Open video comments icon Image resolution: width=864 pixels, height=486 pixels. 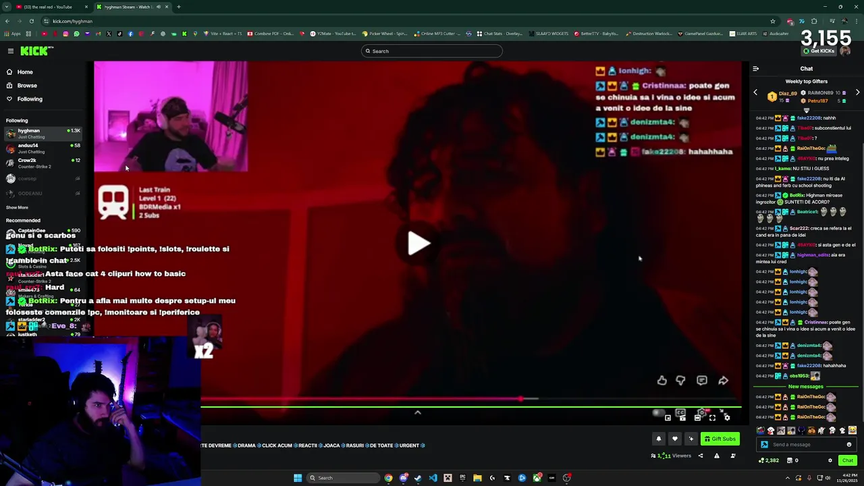click(x=702, y=381)
